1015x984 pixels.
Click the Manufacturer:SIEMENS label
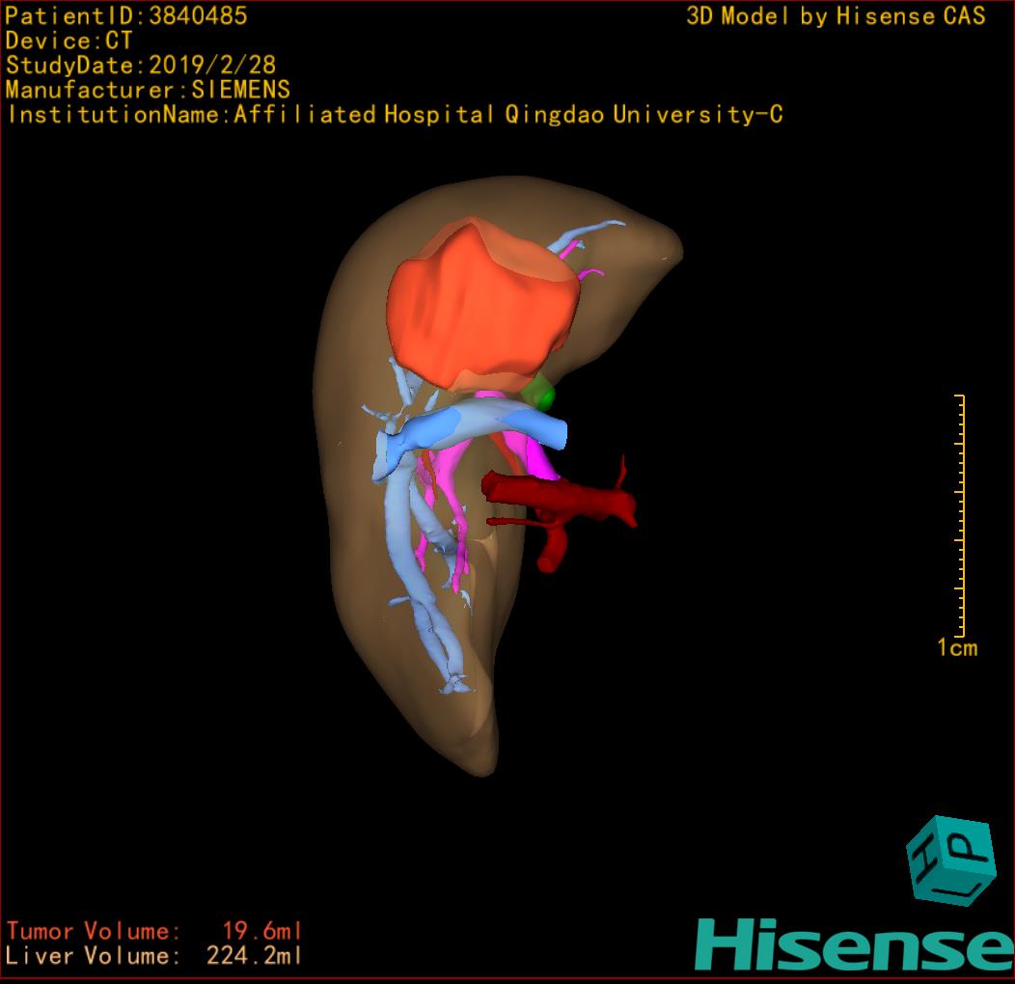[148, 90]
